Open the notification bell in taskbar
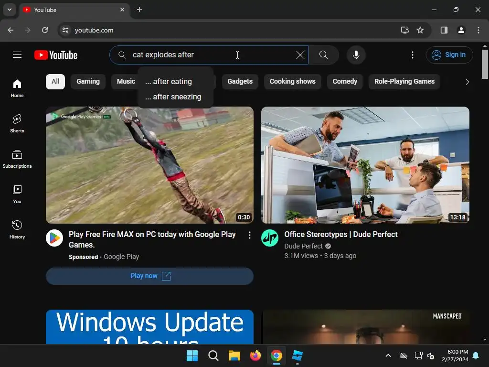 click(476, 356)
